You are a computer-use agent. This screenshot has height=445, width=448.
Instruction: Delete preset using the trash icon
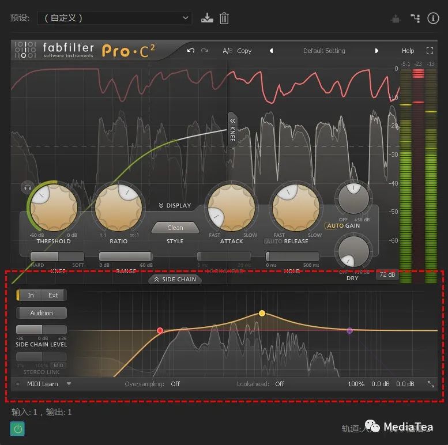pos(224,18)
